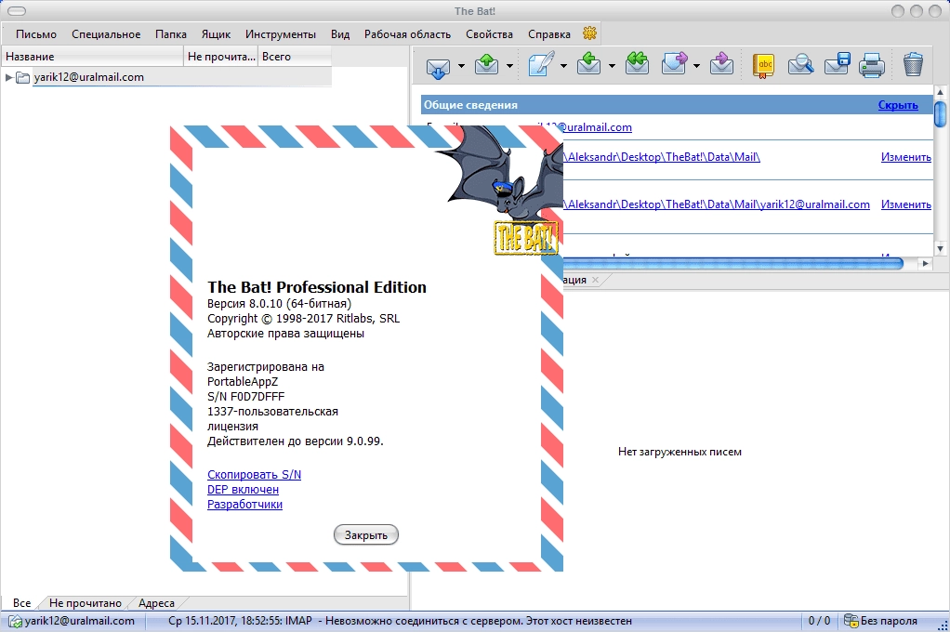Click the search messages magnifier icon

tap(800, 65)
